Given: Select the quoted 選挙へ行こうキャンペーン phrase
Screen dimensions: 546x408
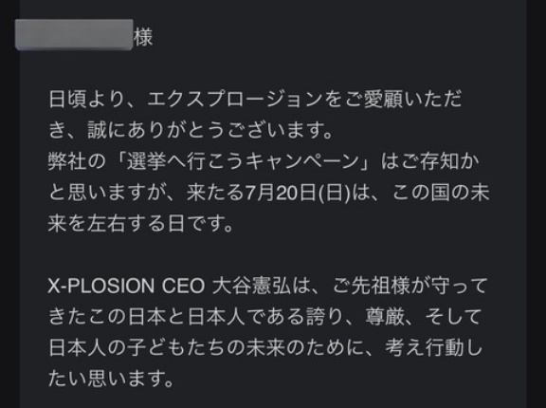Looking at the screenshot, I should click(x=243, y=161).
